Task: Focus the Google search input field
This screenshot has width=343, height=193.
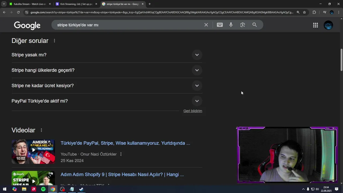Action: (x=129, y=25)
